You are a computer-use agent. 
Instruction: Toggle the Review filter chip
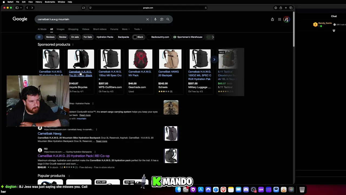(63, 37)
